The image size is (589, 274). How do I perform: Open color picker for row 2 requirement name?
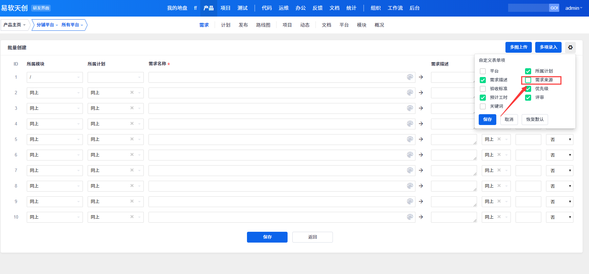coord(410,93)
